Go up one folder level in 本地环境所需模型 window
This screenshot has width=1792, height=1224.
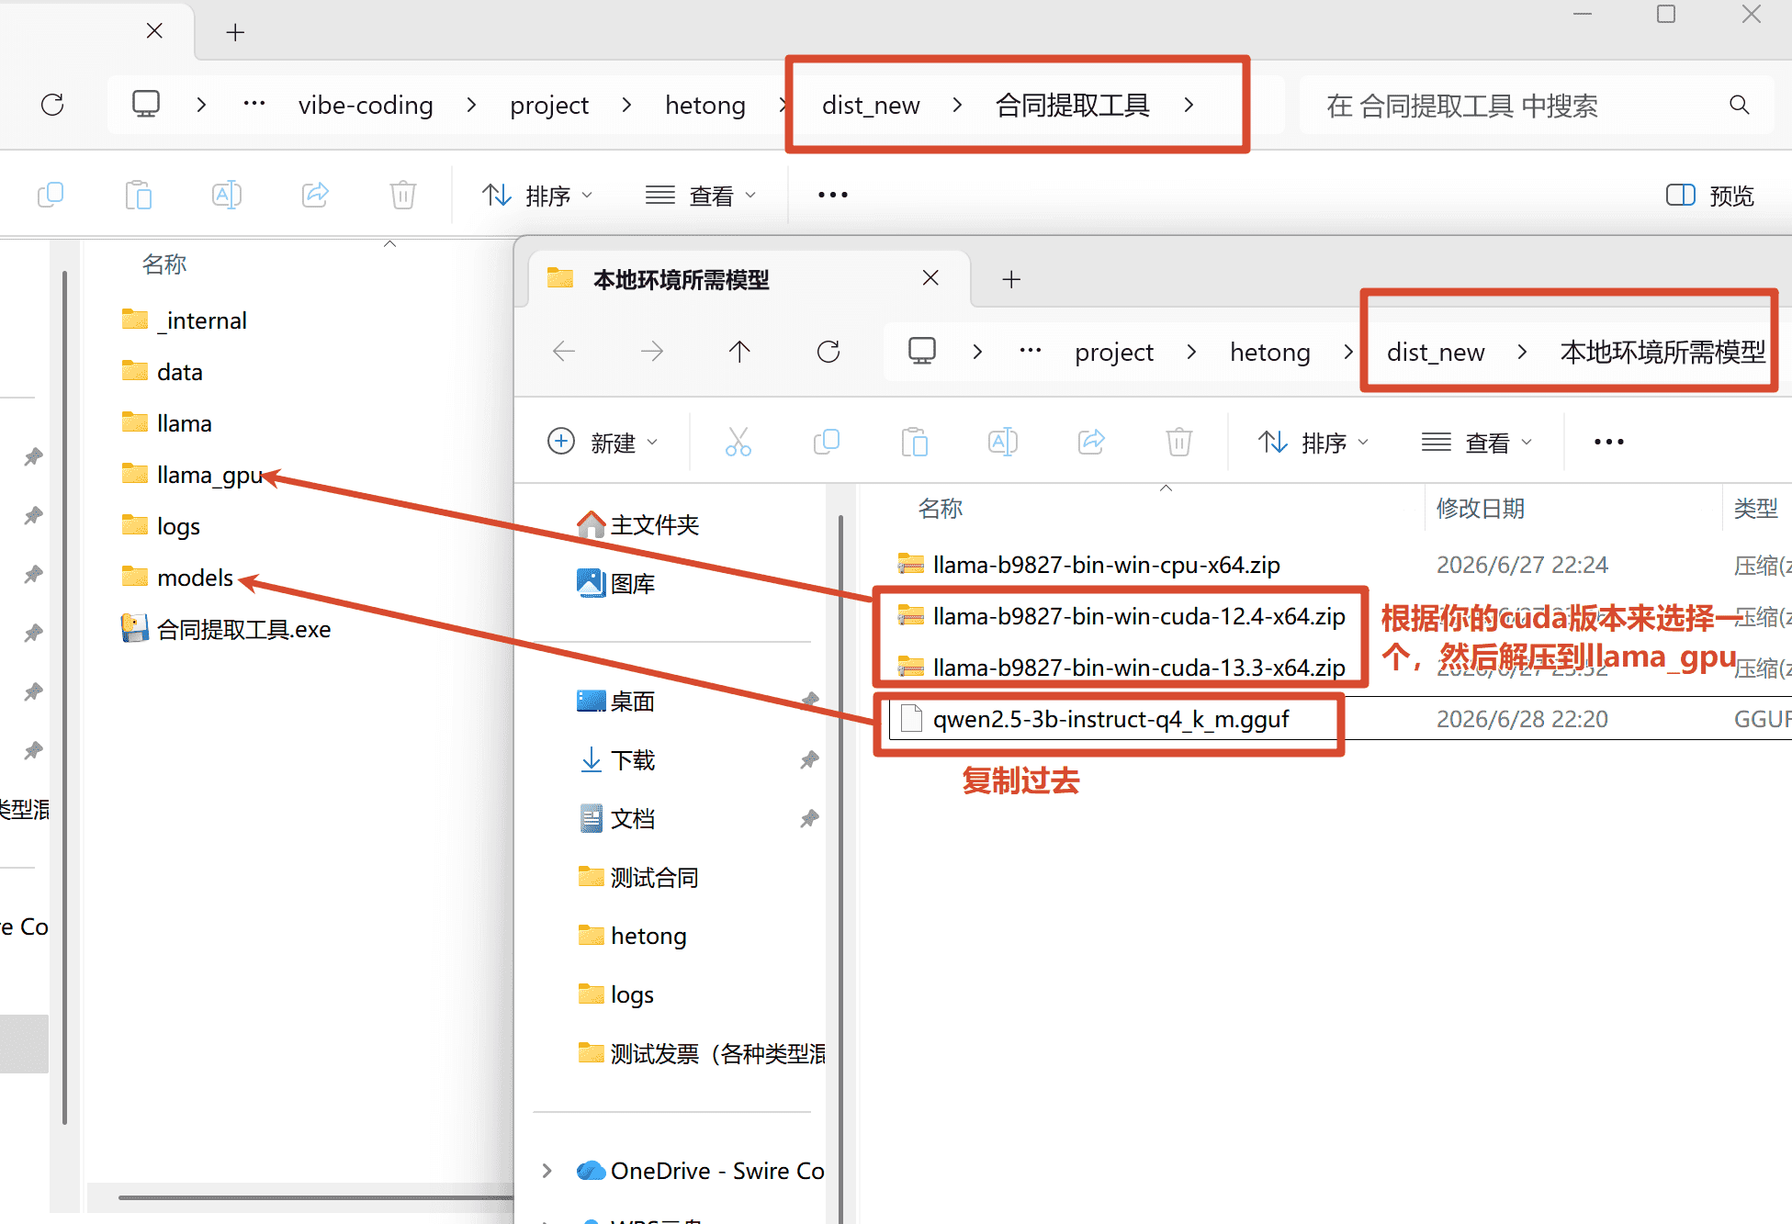coord(739,351)
